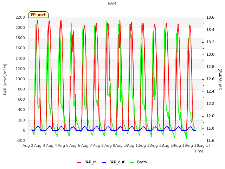Click the 1000 left axis value
This screenshot has width=225, height=169.
[20, 79]
